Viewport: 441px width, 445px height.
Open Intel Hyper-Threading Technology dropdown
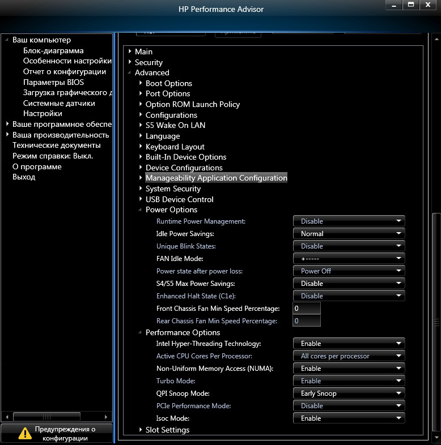pyautogui.click(x=349, y=344)
